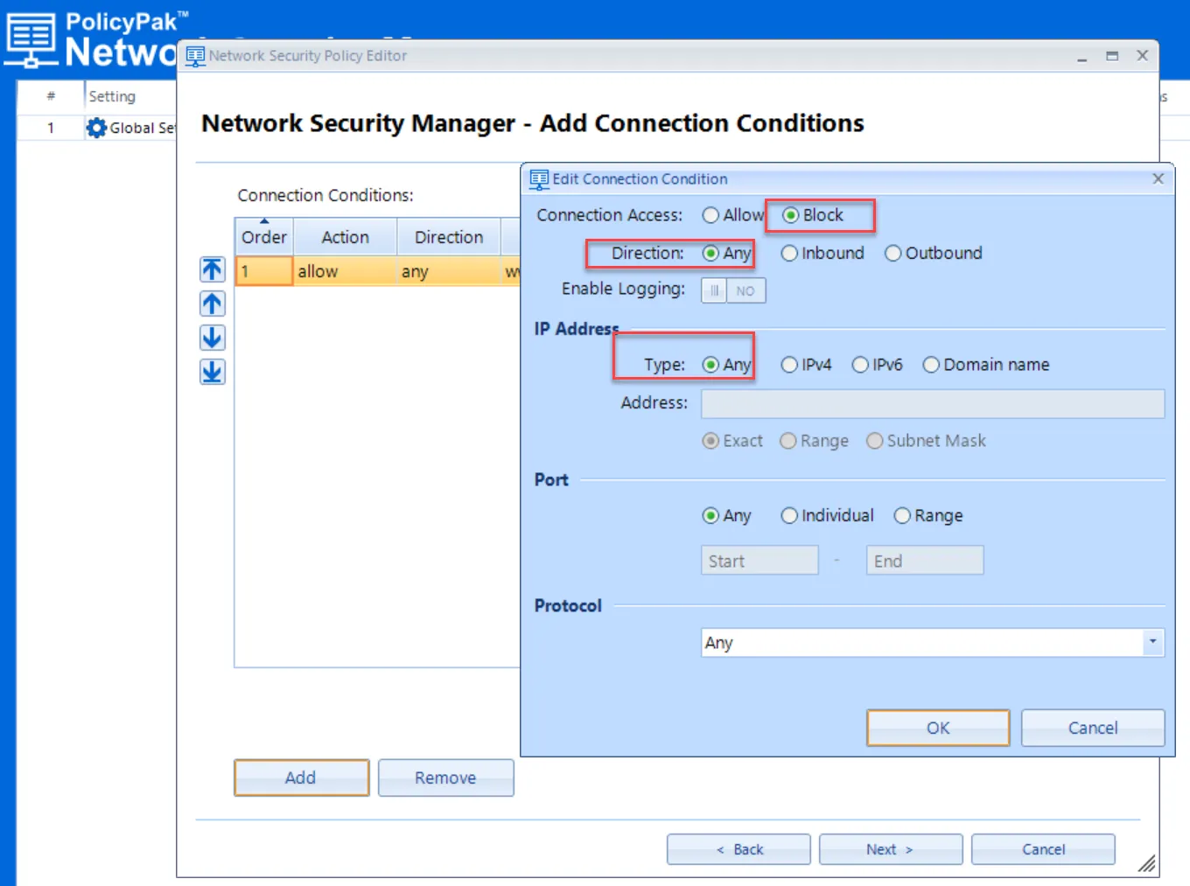Cancel the Add Connection Conditions wizard
Screen dimensions: 1190x886
tap(1043, 849)
